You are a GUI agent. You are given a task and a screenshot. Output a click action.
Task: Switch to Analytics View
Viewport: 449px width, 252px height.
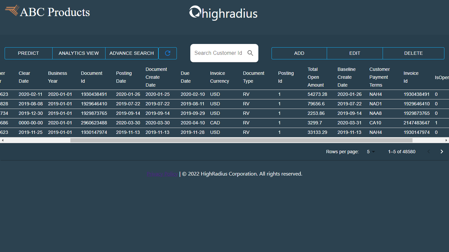coord(79,53)
